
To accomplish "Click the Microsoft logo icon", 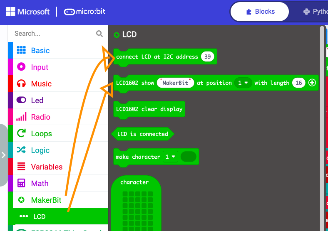I will point(10,12).
